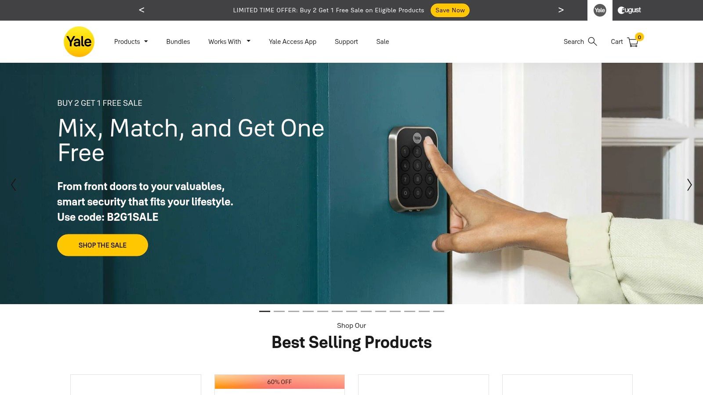Click the Yale logo in the header
Screen dimensions: 703x395
pyautogui.click(x=79, y=42)
